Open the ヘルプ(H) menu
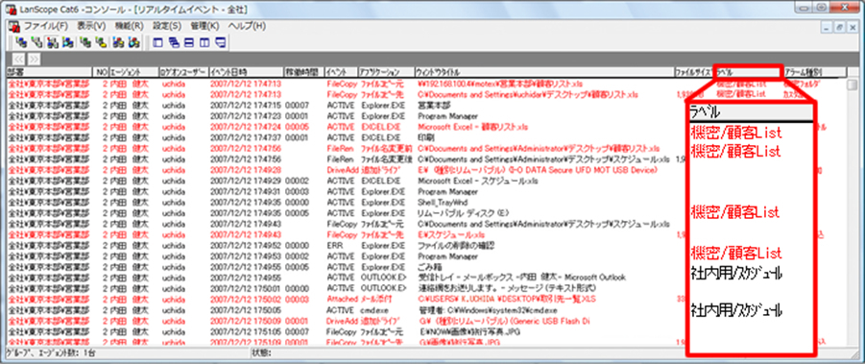865x364 pixels. coord(247,26)
